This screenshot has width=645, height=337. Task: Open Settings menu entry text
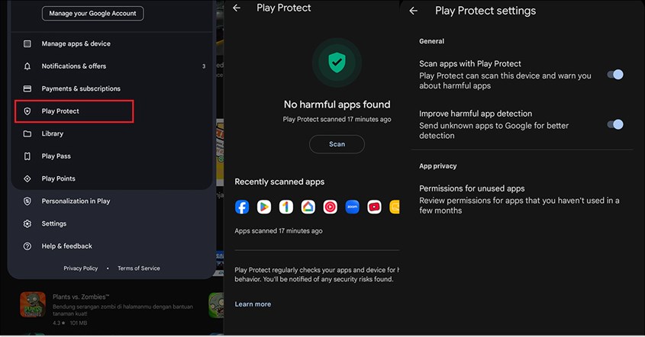point(54,223)
